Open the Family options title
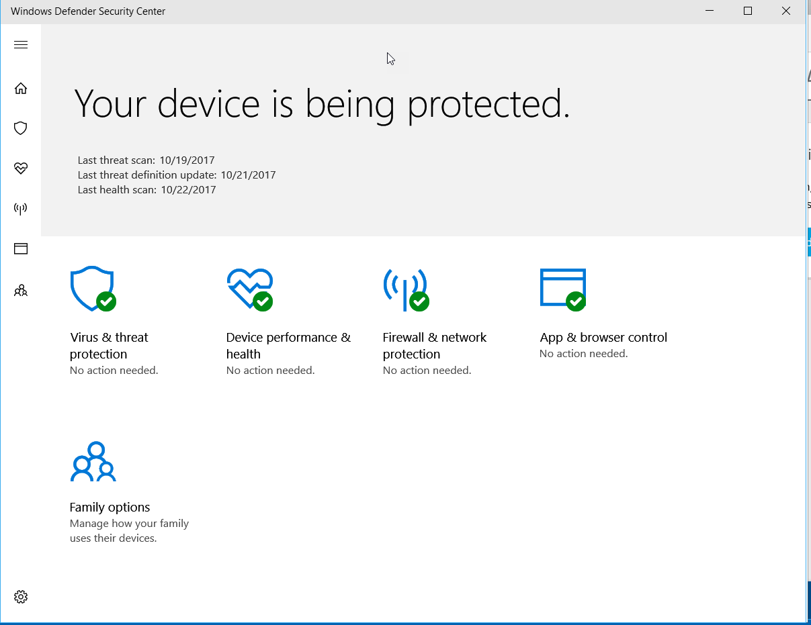Screen dimensions: 811x625 pos(110,508)
